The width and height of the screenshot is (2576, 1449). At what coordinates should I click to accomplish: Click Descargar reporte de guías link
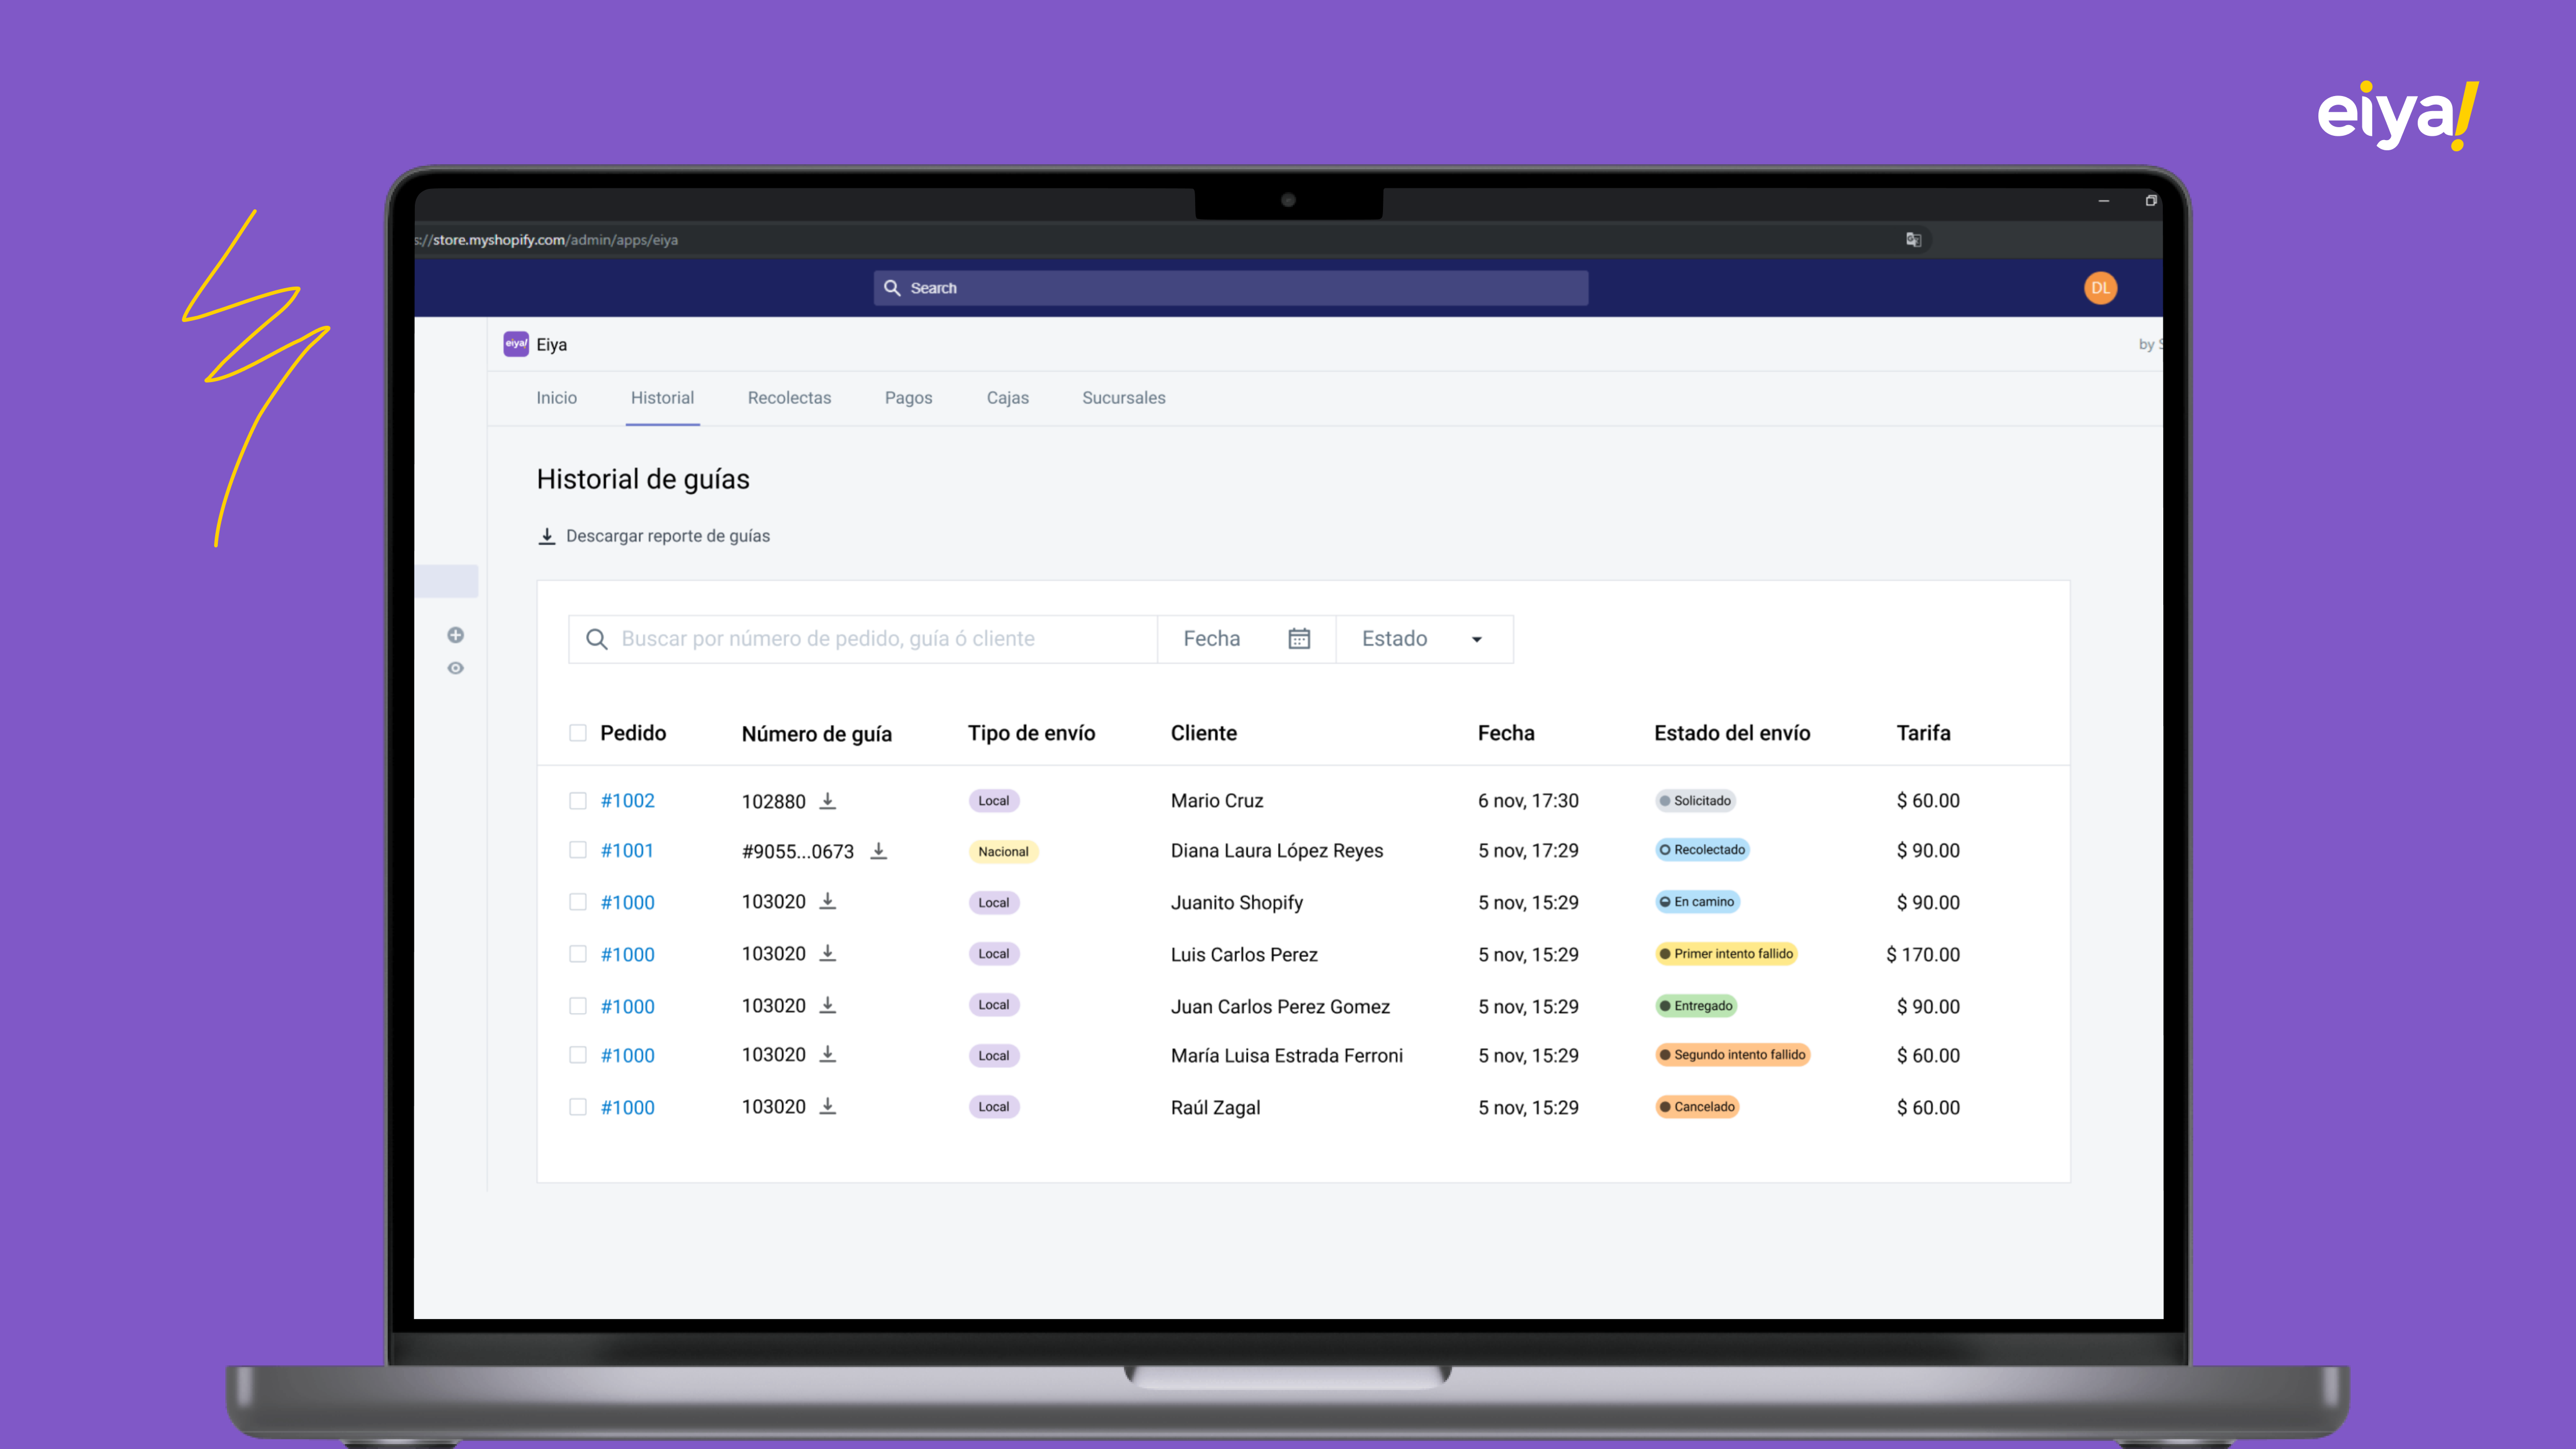pyautogui.click(x=667, y=536)
